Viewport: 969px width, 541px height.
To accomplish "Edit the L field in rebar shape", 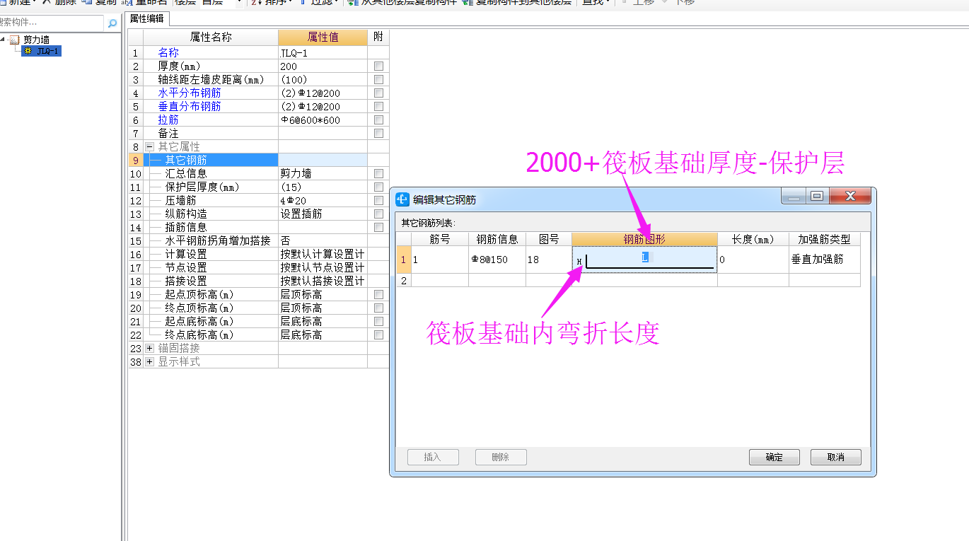I will click(x=645, y=257).
